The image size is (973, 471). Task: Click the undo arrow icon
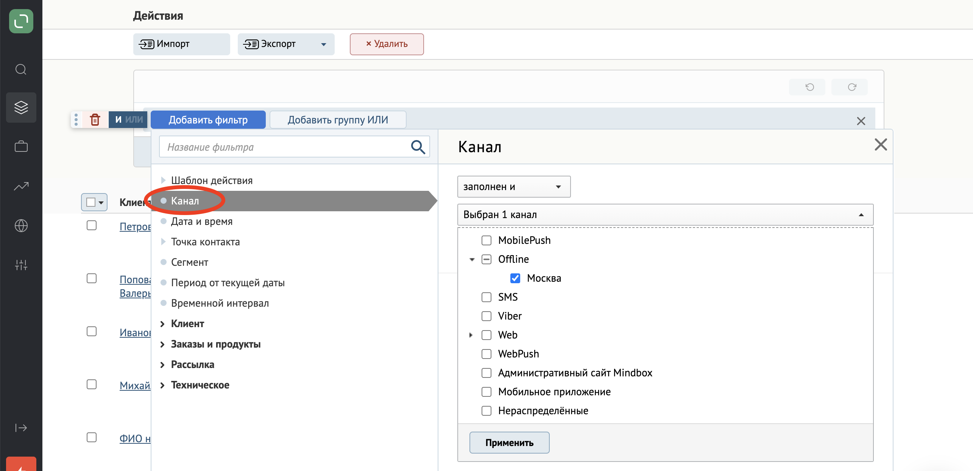coord(809,87)
